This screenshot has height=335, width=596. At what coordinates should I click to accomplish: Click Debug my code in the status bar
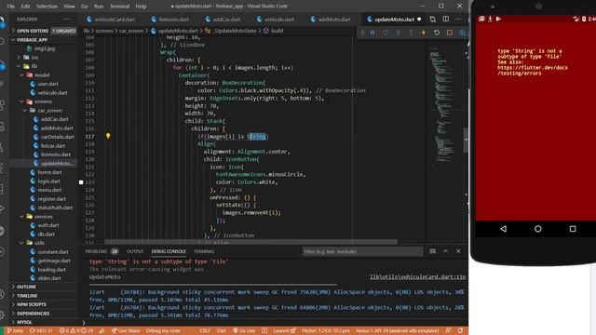click(163, 331)
